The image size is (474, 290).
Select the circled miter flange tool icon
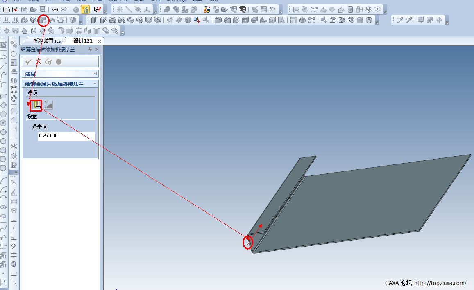[x=43, y=20]
